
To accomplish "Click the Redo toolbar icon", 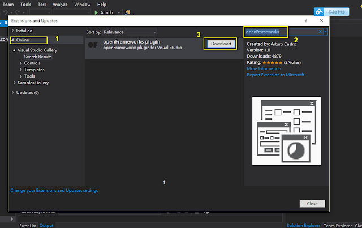I will pos(18,12).
